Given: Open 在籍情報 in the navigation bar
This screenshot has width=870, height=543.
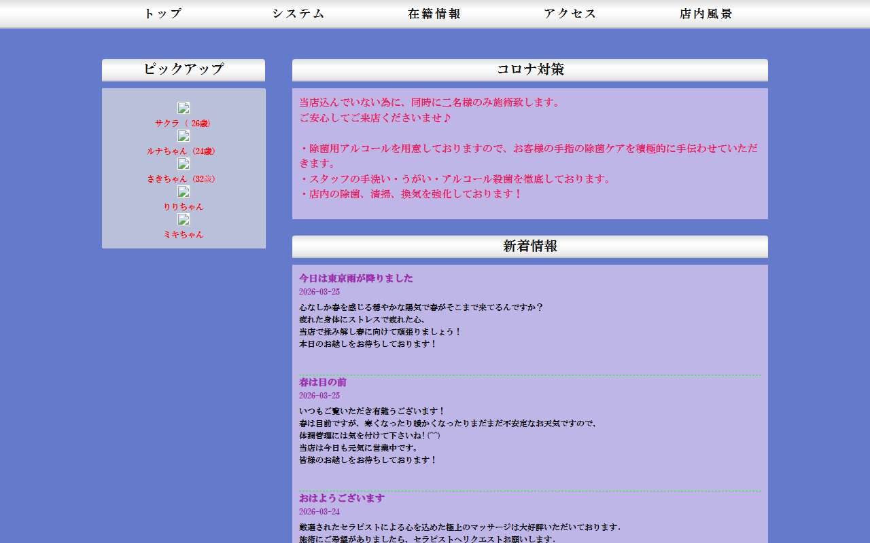Looking at the screenshot, I should point(434,14).
